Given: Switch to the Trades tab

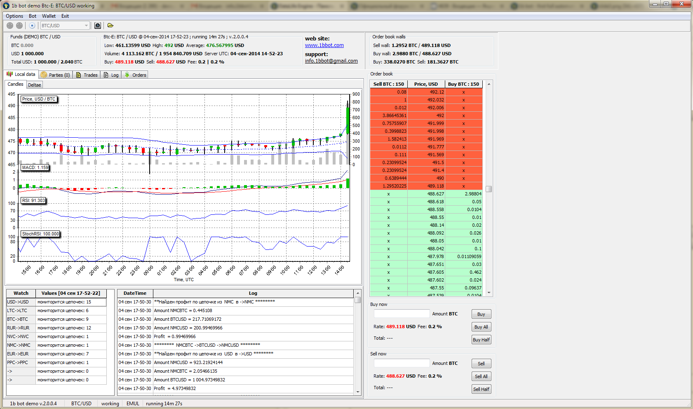Looking at the screenshot, I should pos(87,75).
